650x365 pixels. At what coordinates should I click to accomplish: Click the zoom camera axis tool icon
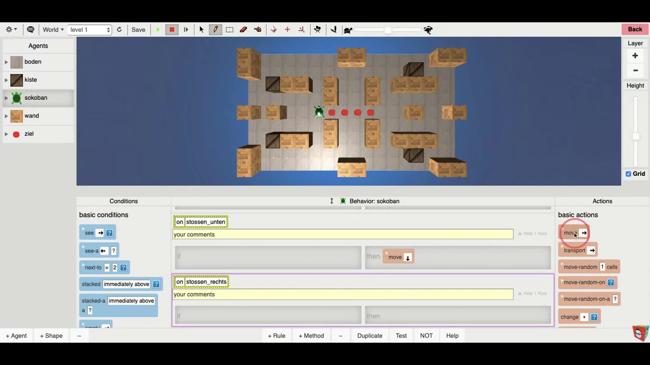[302, 29]
